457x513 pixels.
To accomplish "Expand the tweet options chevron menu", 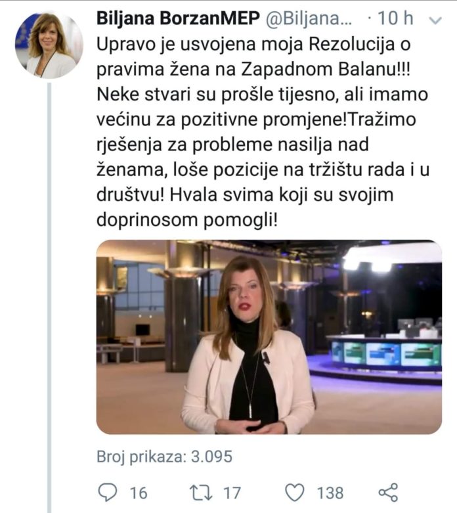I will pyautogui.click(x=435, y=20).
